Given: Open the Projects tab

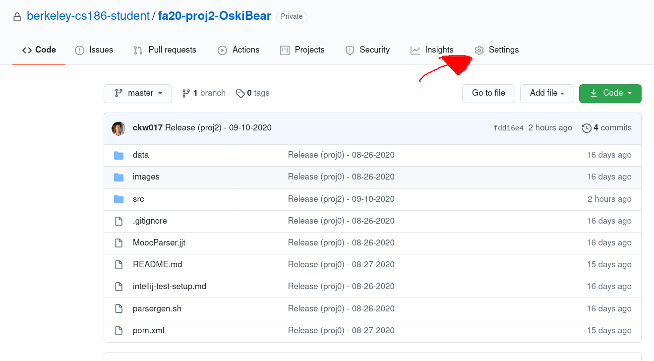Looking at the screenshot, I should pyautogui.click(x=302, y=50).
